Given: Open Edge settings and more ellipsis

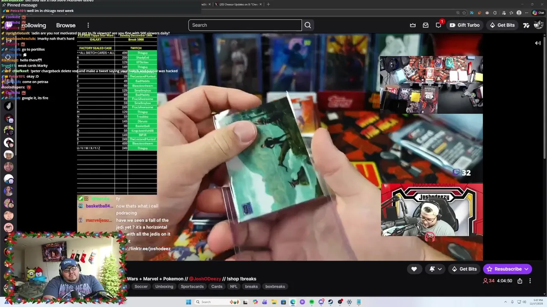Looking at the screenshot, I should point(526,13).
